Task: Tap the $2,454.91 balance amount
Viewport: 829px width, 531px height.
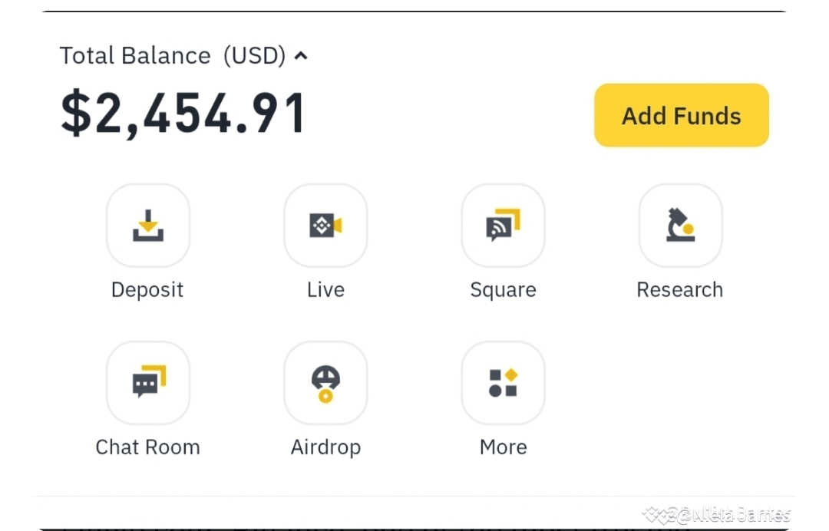Action: (x=183, y=114)
